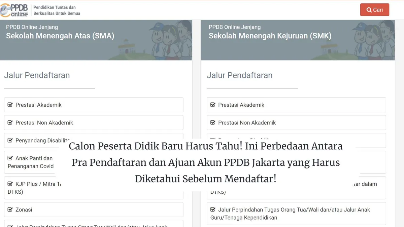Image resolution: width=404 pixels, height=227 pixels.
Task: Click check icon beside SMK Jalur Perpindahan Tugas
Action: click(x=213, y=209)
